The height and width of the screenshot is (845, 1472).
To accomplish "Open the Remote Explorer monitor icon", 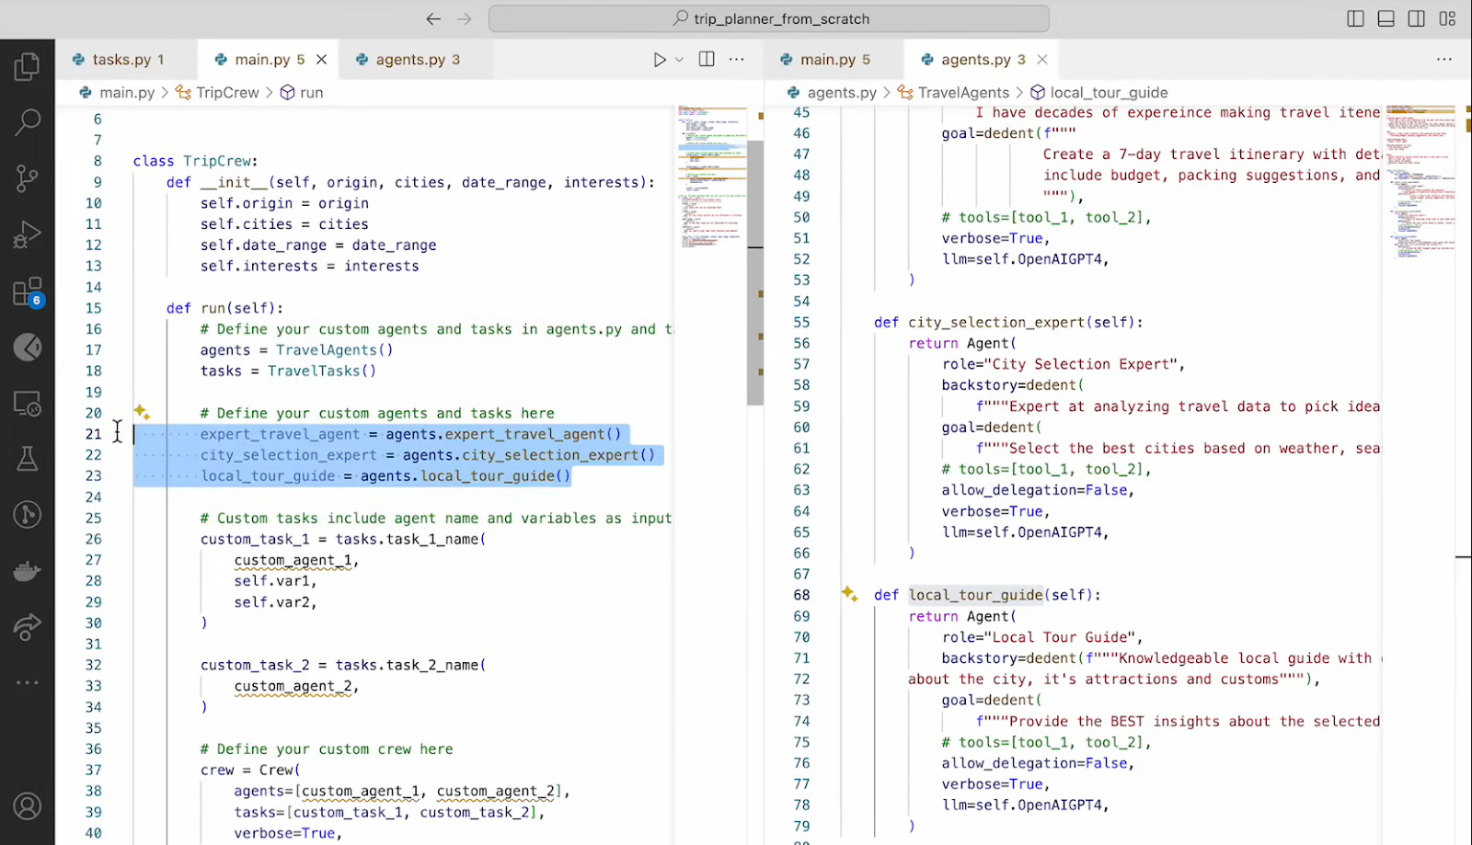I will pyautogui.click(x=28, y=403).
